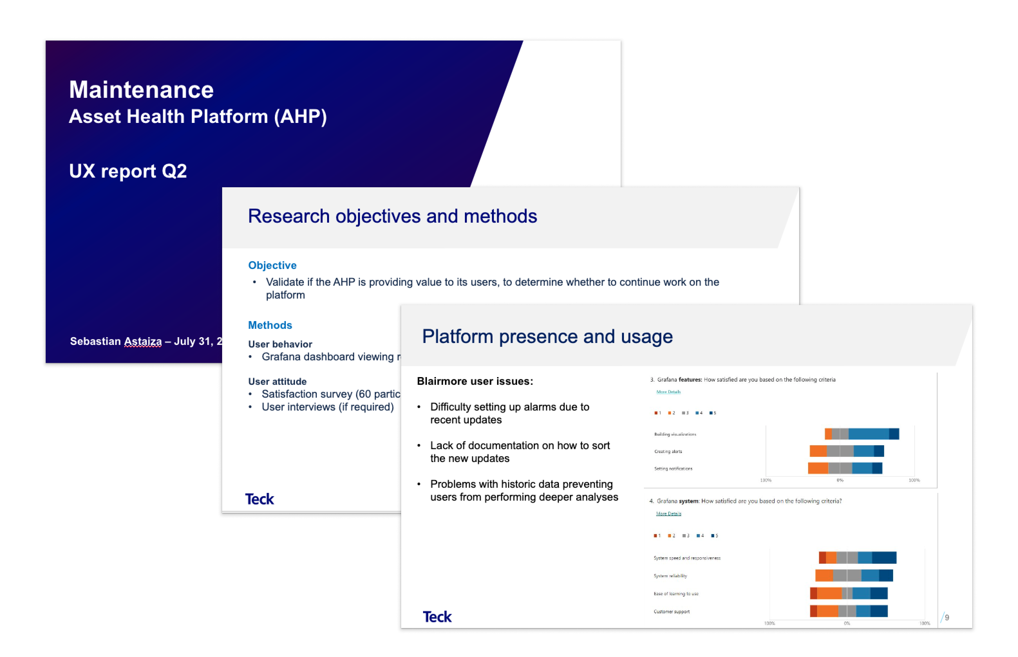
Task: Select the Setting notifications row label
Action: 673,468
